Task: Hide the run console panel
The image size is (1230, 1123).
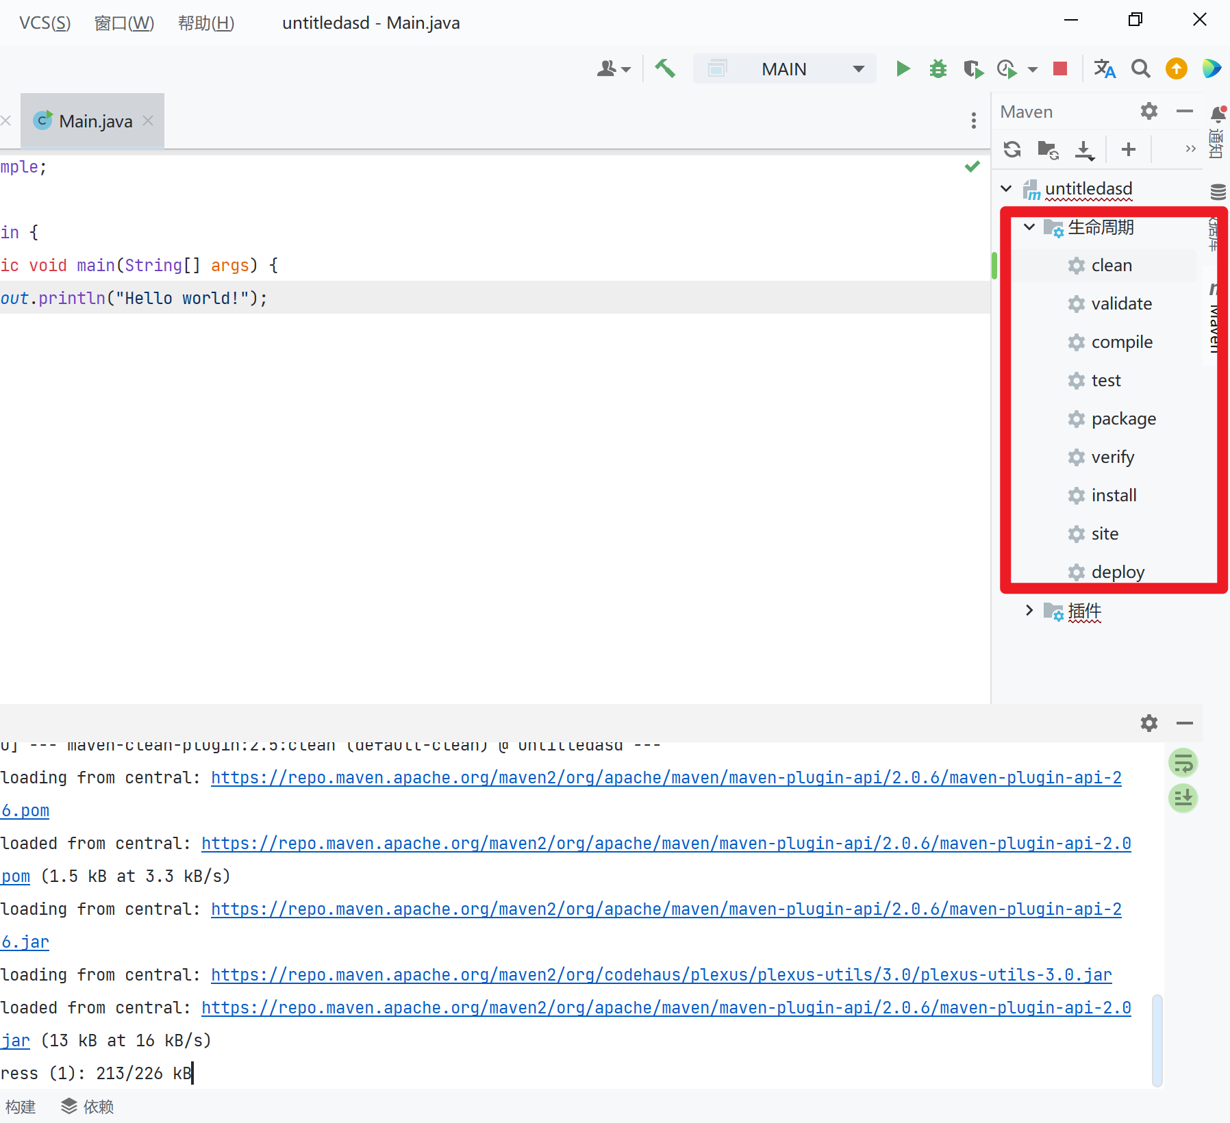Action: (1185, 723)
